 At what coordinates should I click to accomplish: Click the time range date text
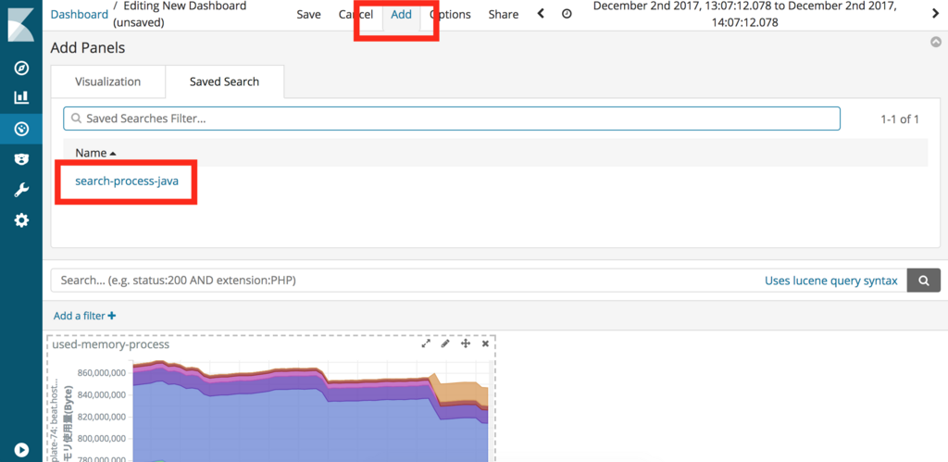click(x=744, y=14)
